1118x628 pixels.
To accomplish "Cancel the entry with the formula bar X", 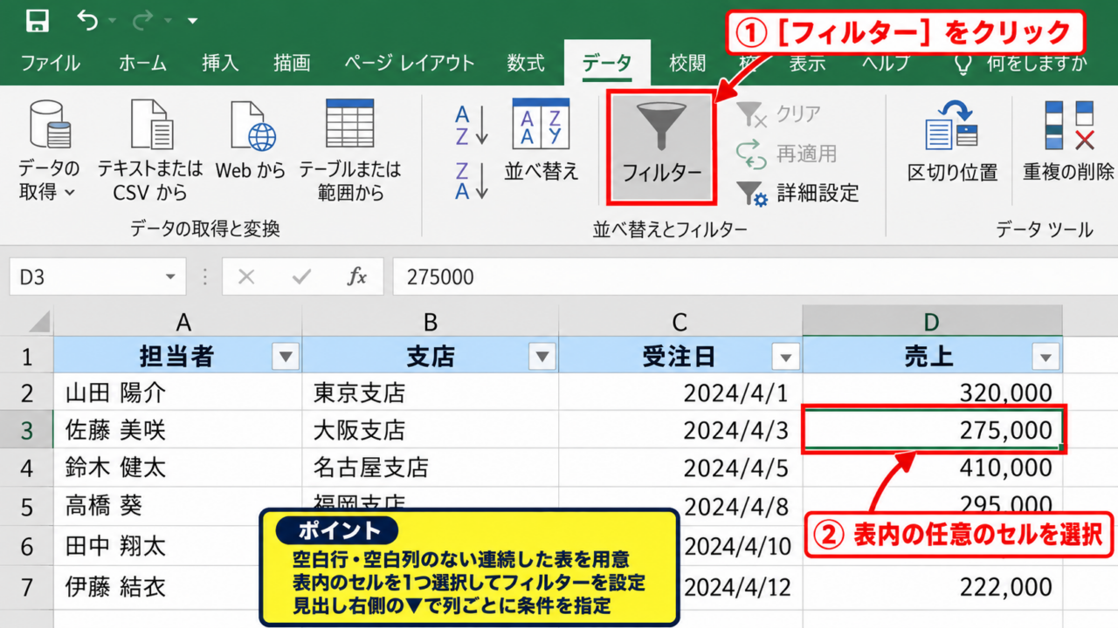I will (246, 277).
